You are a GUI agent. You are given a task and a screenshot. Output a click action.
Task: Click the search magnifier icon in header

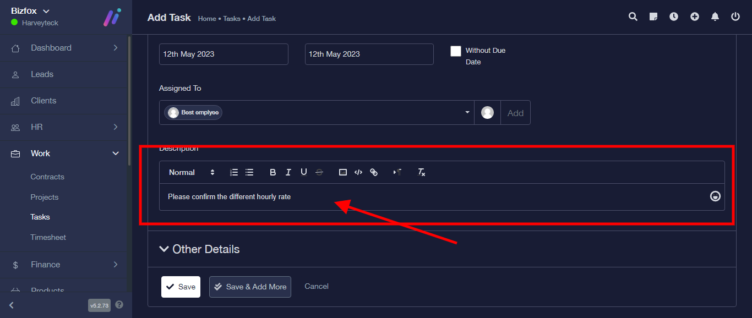click(633, 17)
